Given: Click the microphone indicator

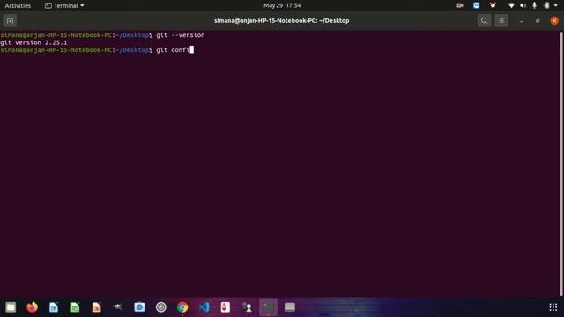Looking at the screenshot, I should click(x=535, y=5).
